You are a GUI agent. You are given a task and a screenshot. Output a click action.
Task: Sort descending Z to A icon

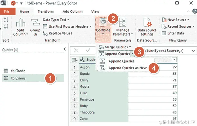tap(6, 26)
